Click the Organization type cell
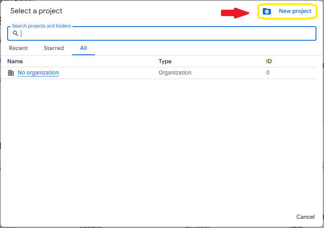This screenshot has height=228, width=324. tap(175, 73)
